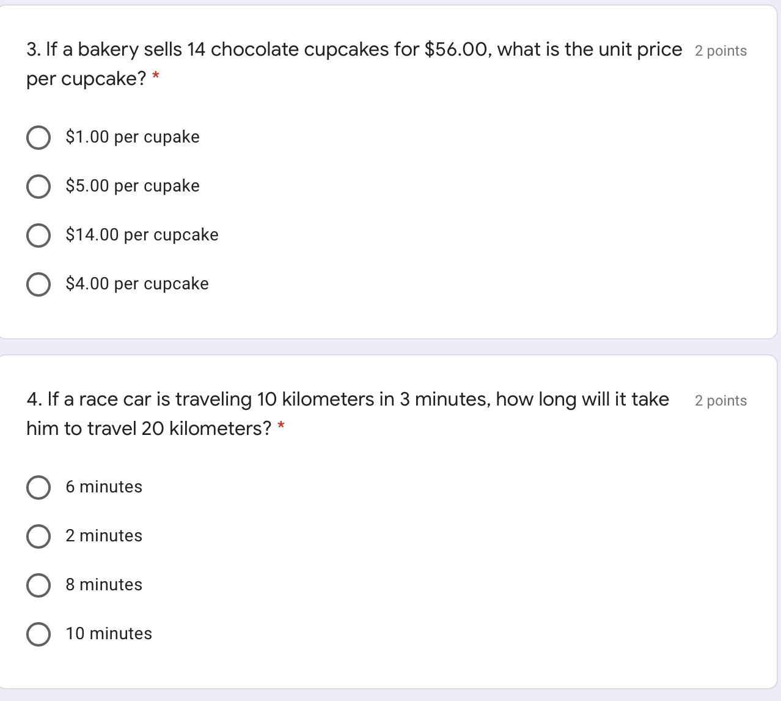Click the "6 minutes" answer label
This screenshot has height=701, width=781.
click(104, 487)
